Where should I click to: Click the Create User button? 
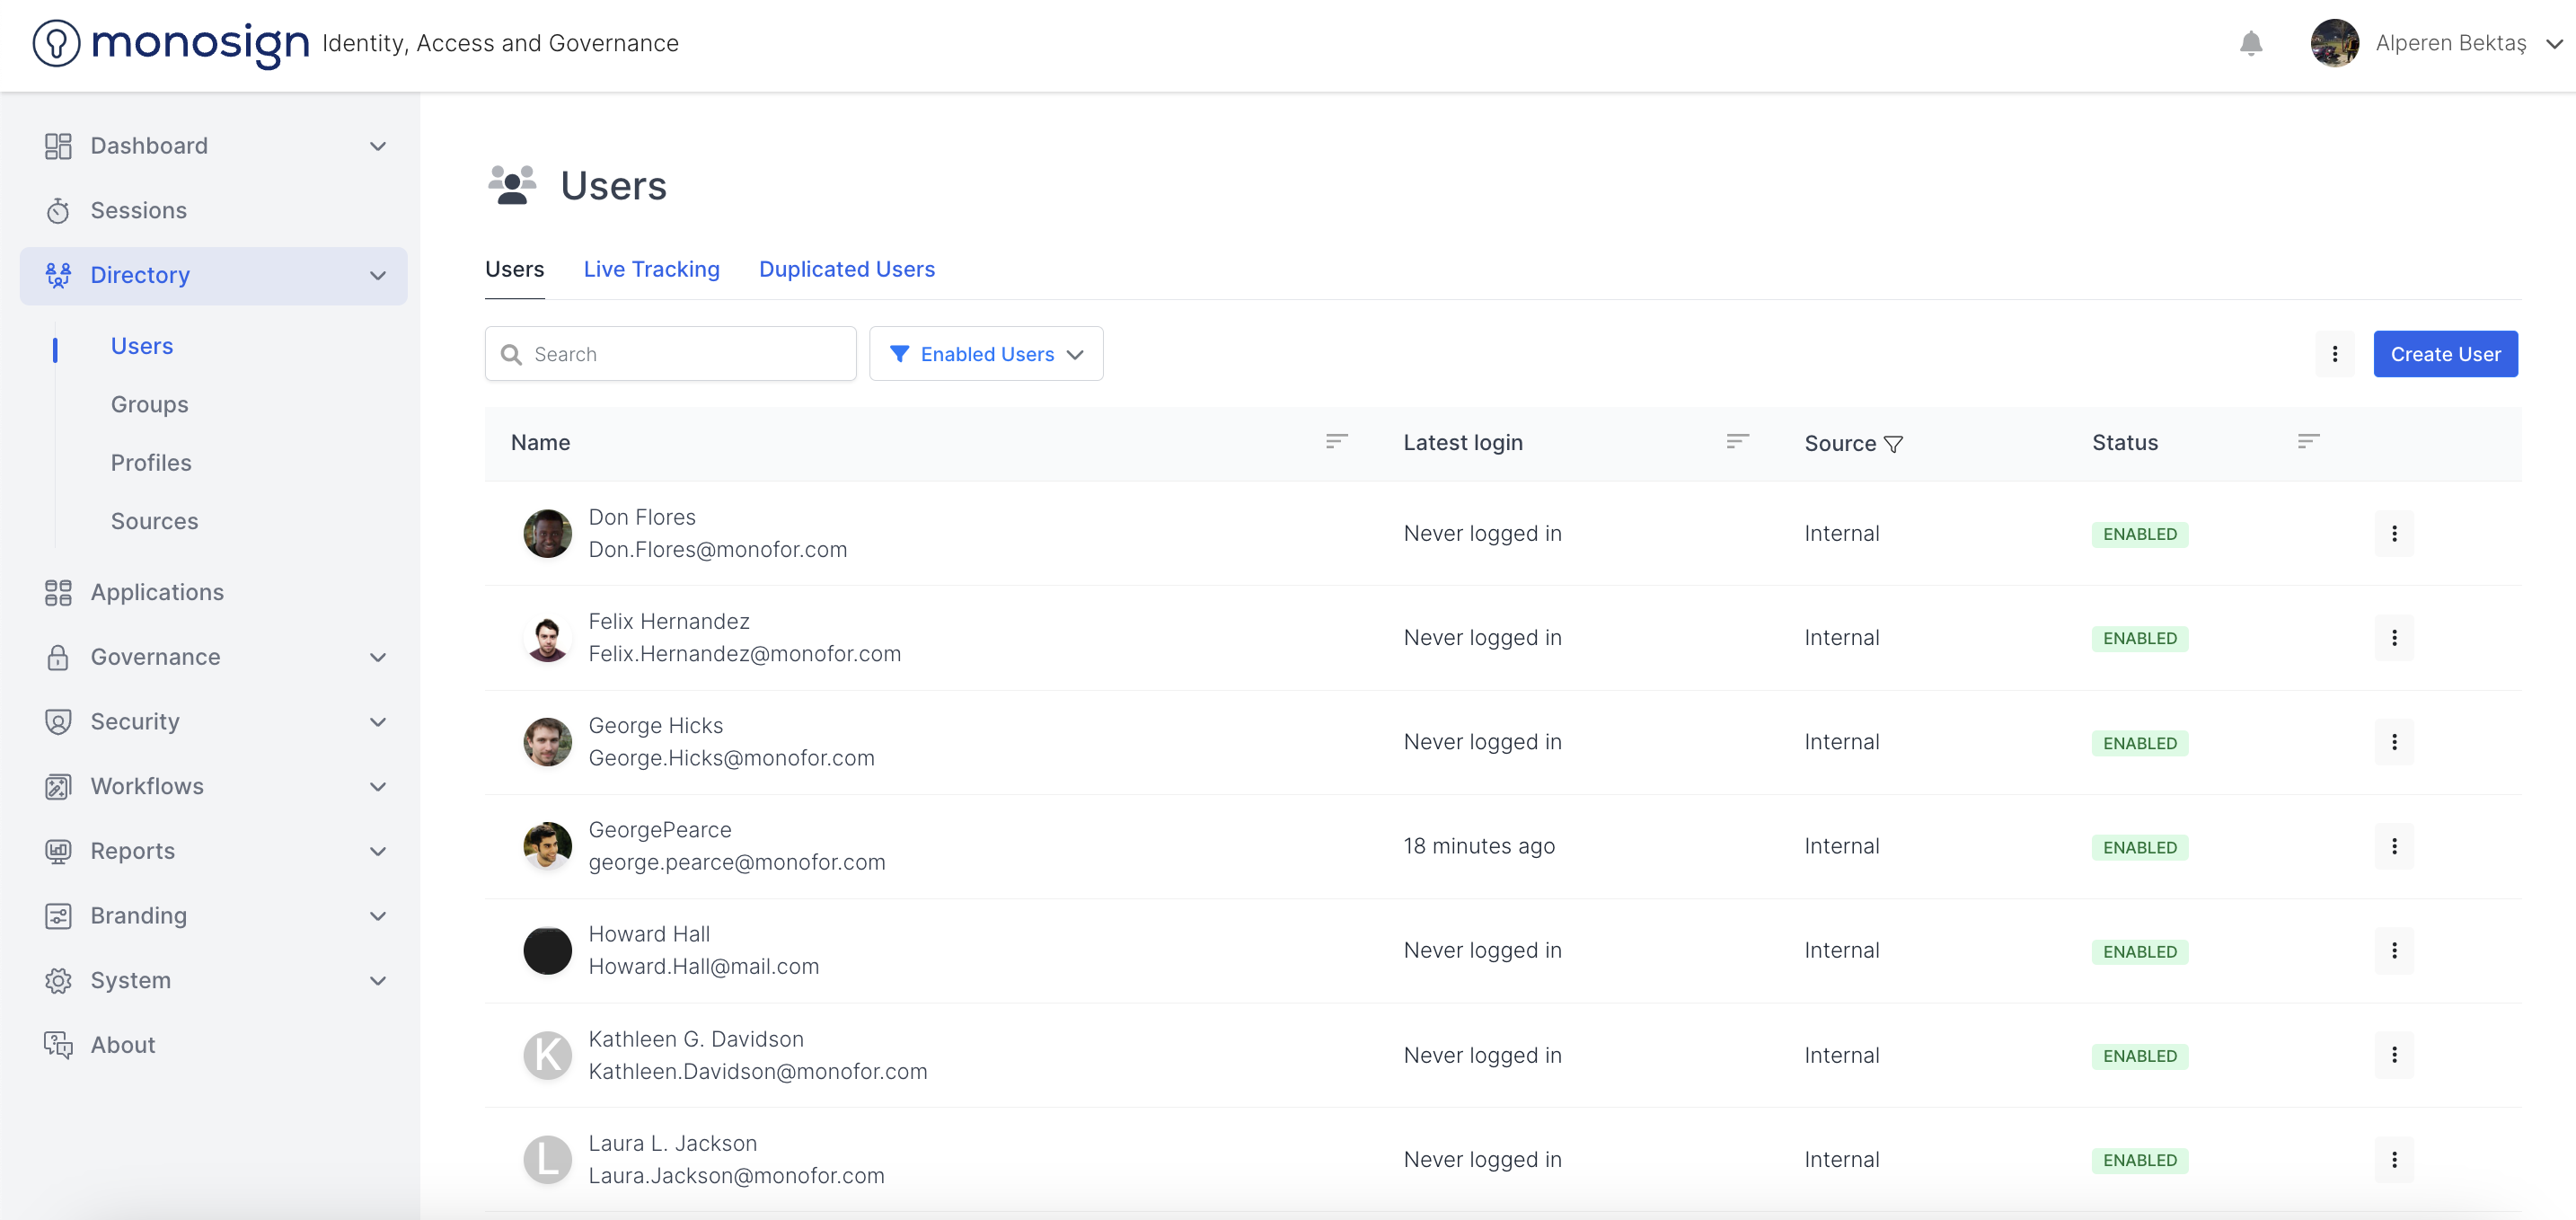[x=2444, y=354]
